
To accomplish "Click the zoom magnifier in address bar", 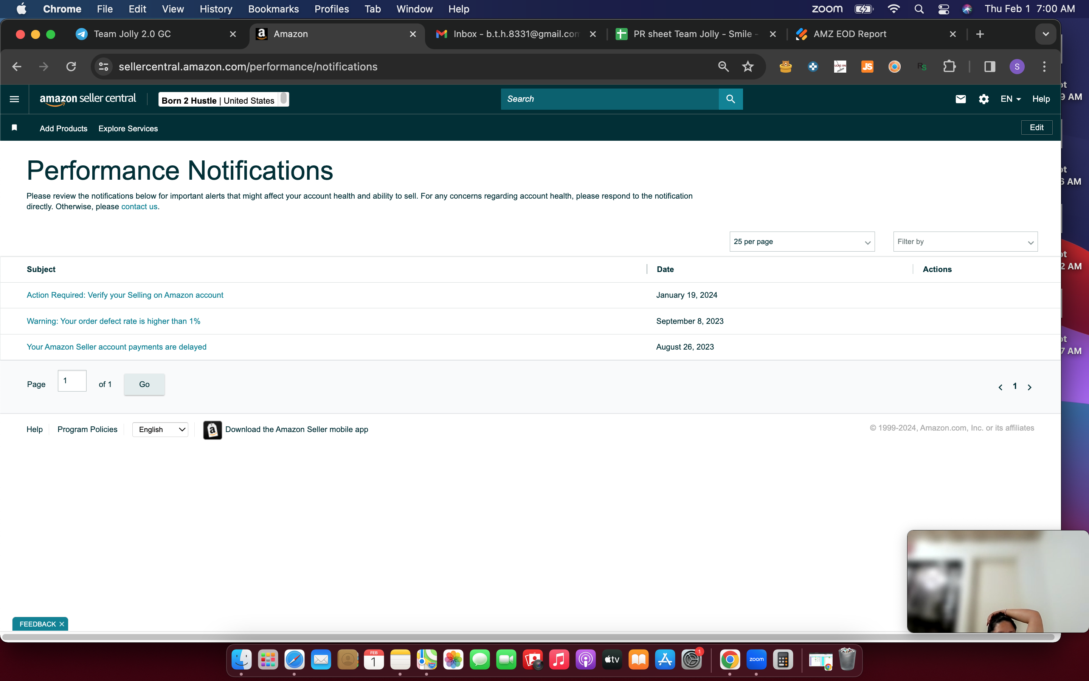I will (723, 67).
